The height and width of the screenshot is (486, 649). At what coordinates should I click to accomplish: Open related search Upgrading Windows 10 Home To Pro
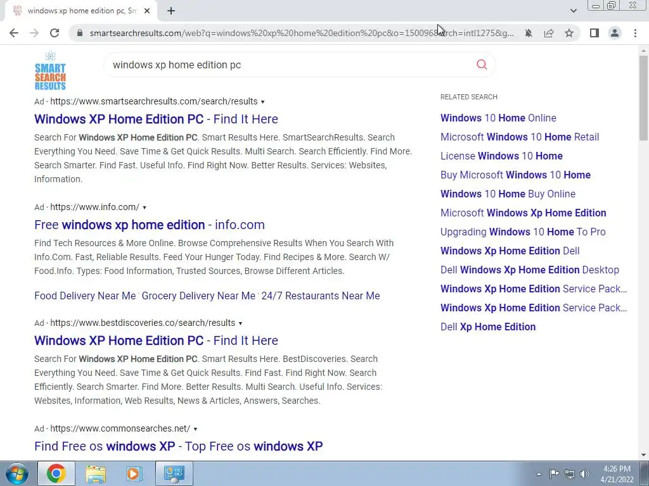pos(523,232)
